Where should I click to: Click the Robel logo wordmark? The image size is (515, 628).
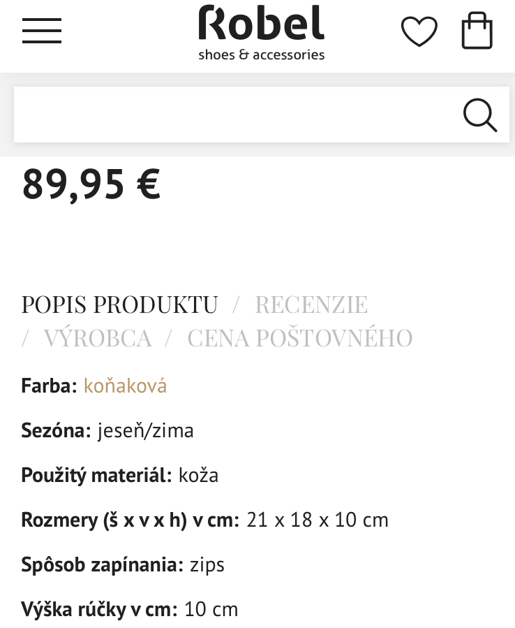coord(261,24)
